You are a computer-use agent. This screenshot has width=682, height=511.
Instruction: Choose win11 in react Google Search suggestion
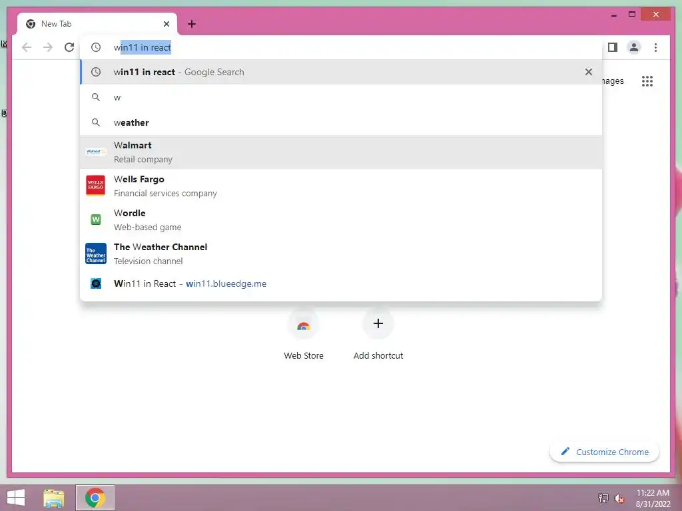point(341,72)
